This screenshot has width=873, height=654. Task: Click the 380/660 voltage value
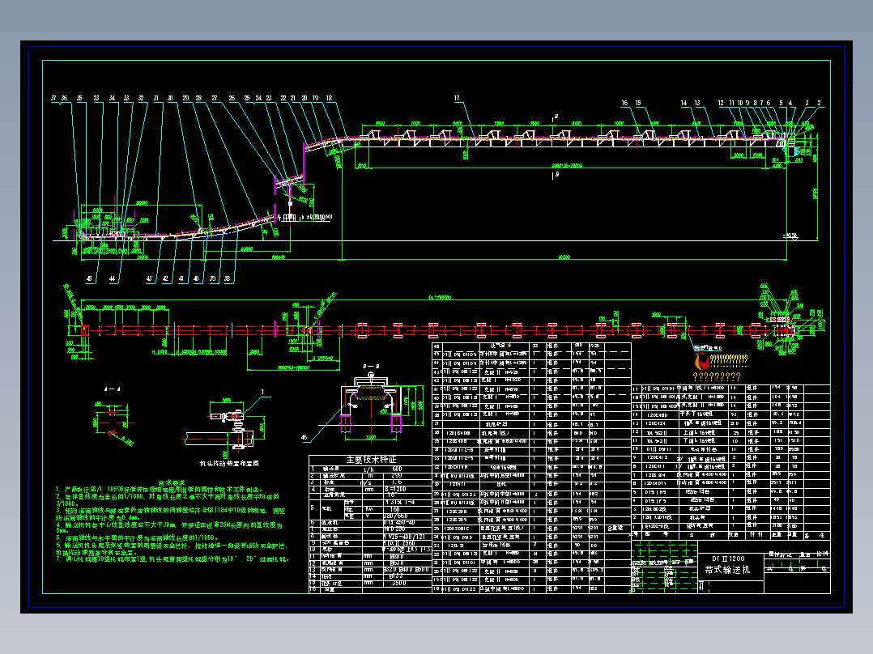coord(395,516)
